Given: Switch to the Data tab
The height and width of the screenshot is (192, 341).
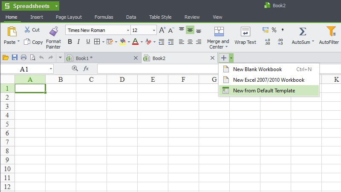Looking at the screenshot, I should (x=131, y=17).
